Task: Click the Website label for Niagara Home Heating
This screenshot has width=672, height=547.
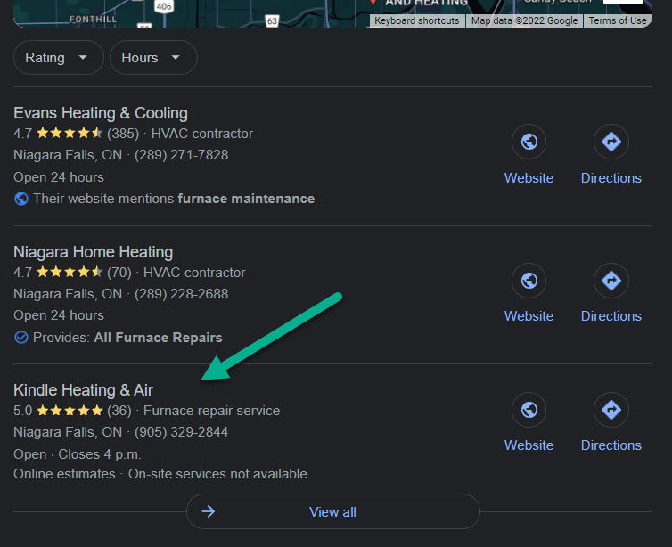Action: pyautogui.click(x=529, y=316)
